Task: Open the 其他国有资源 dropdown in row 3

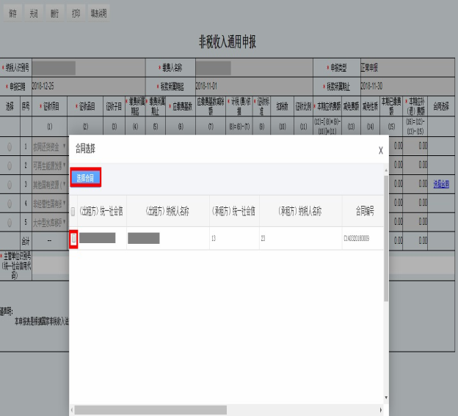Action: (49, 185)
